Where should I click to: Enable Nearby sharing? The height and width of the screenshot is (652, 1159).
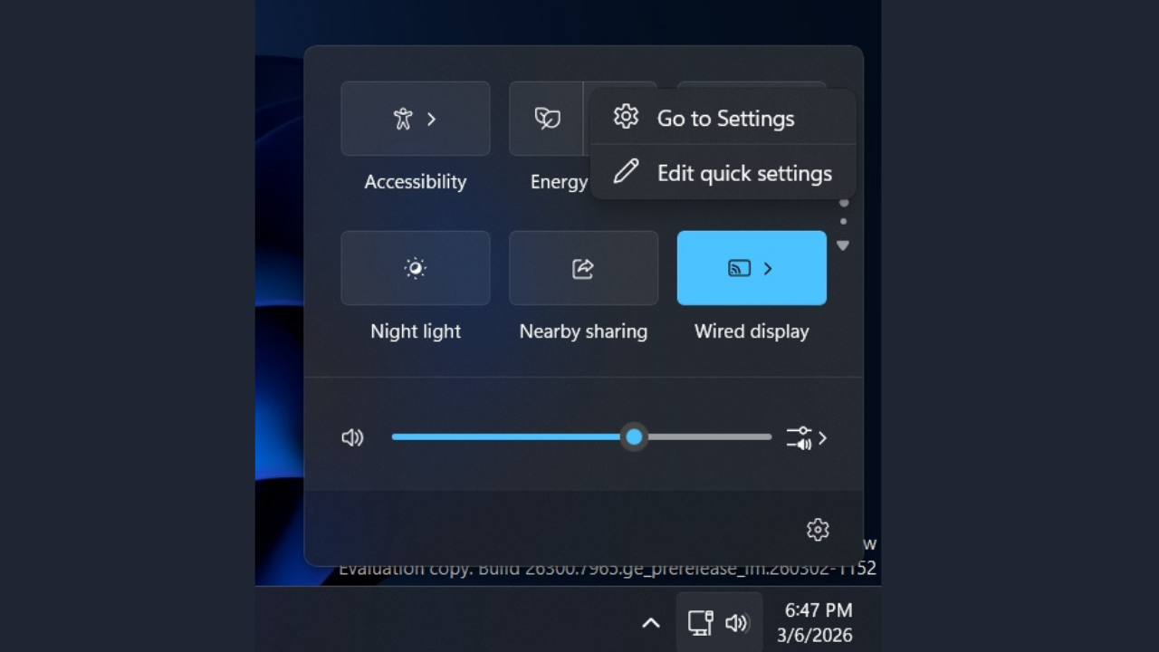pyautogui.click(x=583, y=268)
